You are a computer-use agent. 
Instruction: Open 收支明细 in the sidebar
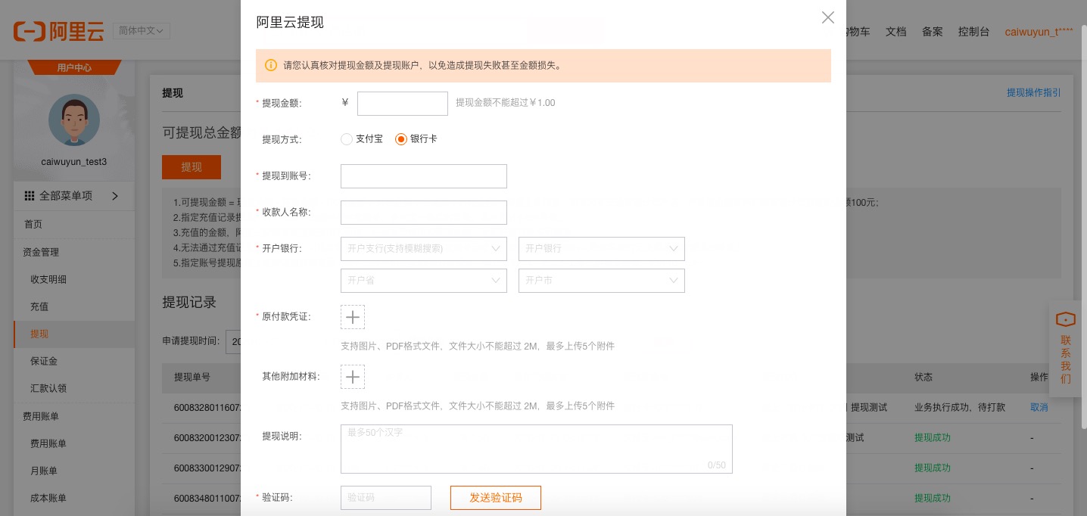48,279
